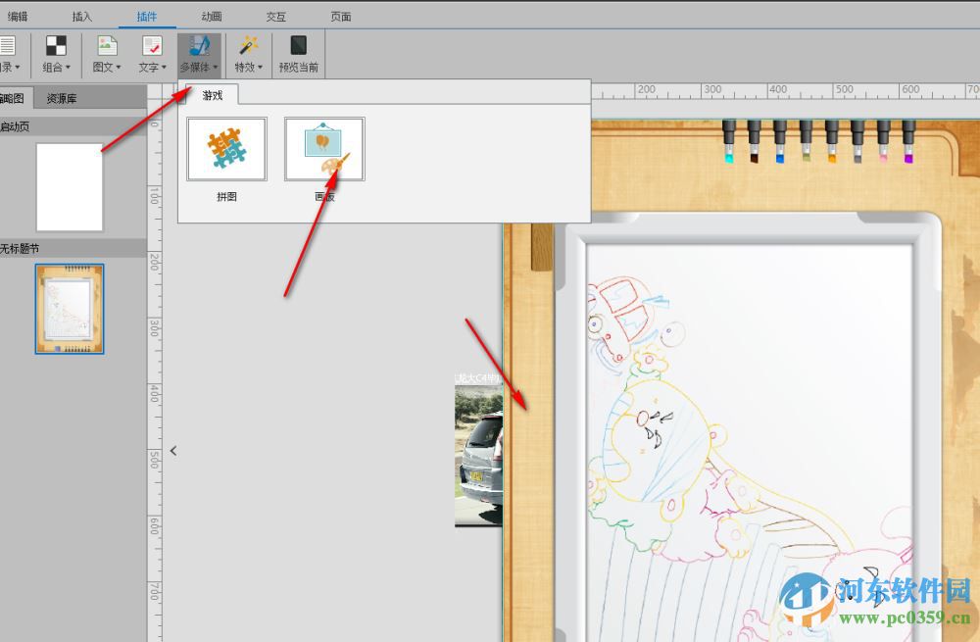Open the 资源库 panel tab
This screenshot has width=980, height=642.
[61, 98]
